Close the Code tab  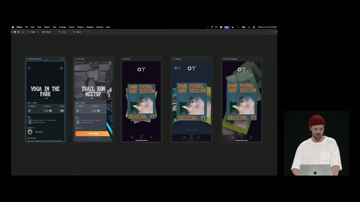point(38,32)
